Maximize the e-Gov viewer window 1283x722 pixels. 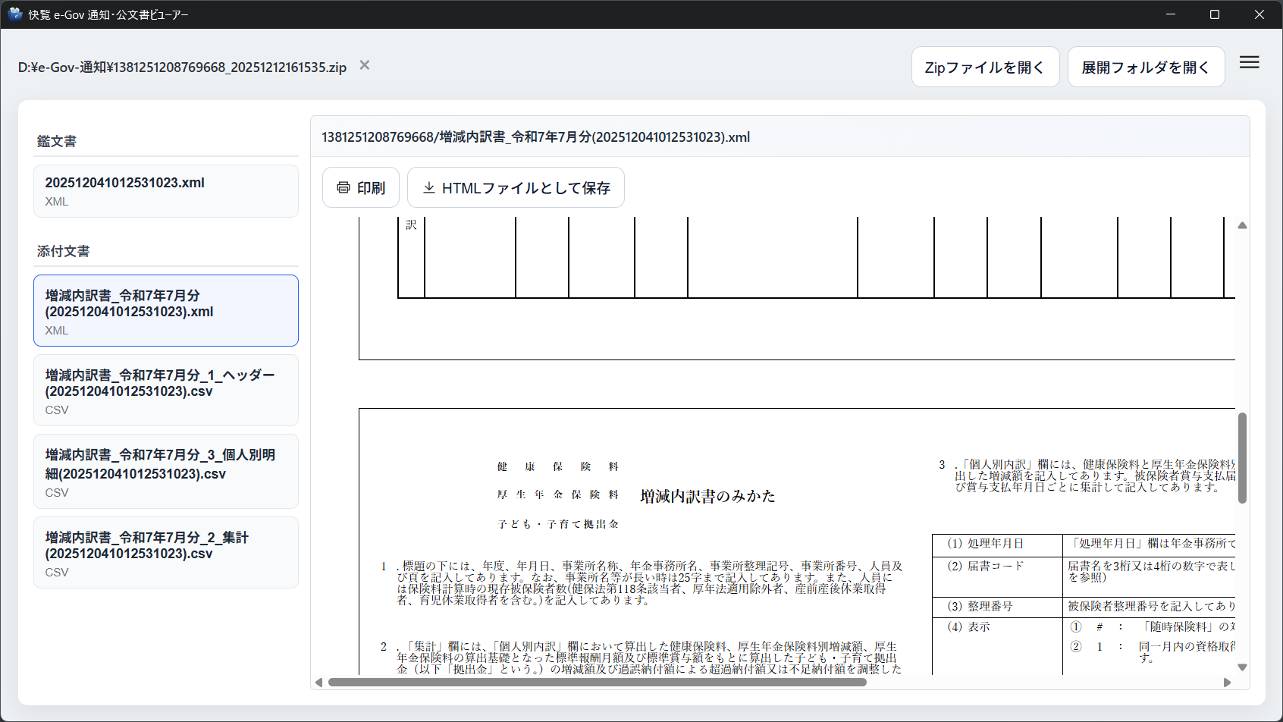(x=1214, y=14)
